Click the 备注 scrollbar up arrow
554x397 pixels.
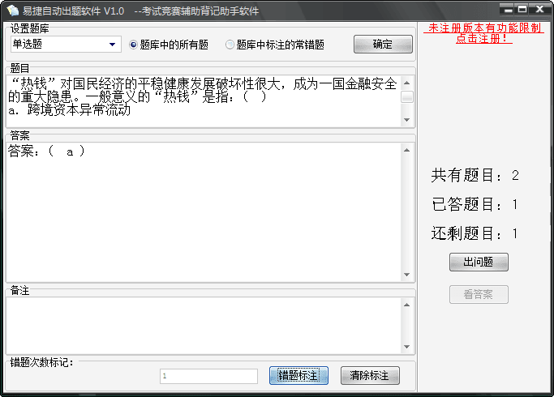406,305
